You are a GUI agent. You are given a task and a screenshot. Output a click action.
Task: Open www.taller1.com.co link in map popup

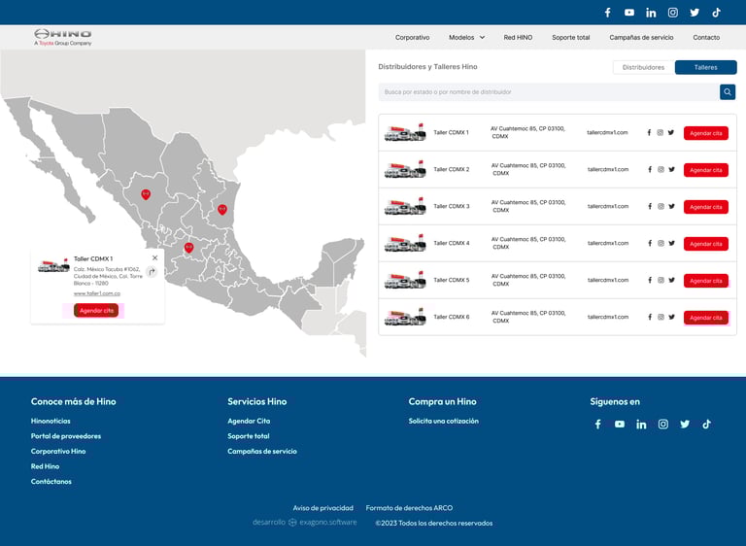click(x=96, y=293)
